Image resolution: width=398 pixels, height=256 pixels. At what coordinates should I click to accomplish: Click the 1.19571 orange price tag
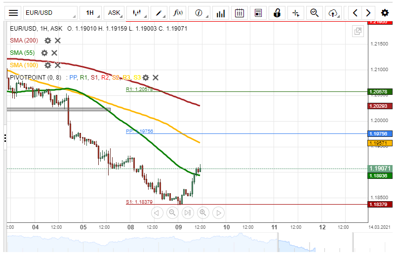[x=380, y=143]
